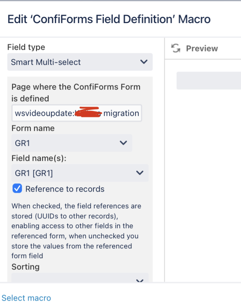The height and width of the screenshot is (308, 241).
Task: Click the dialog title 'Edit ConfiForms Field Definition Macro'
Action: [109, 19]
